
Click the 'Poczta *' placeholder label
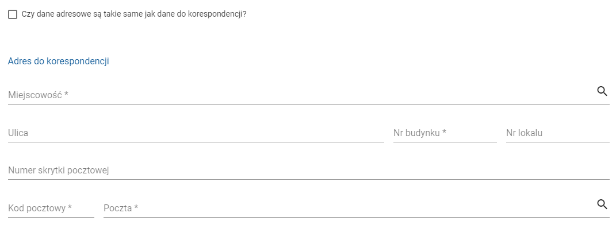121,208
